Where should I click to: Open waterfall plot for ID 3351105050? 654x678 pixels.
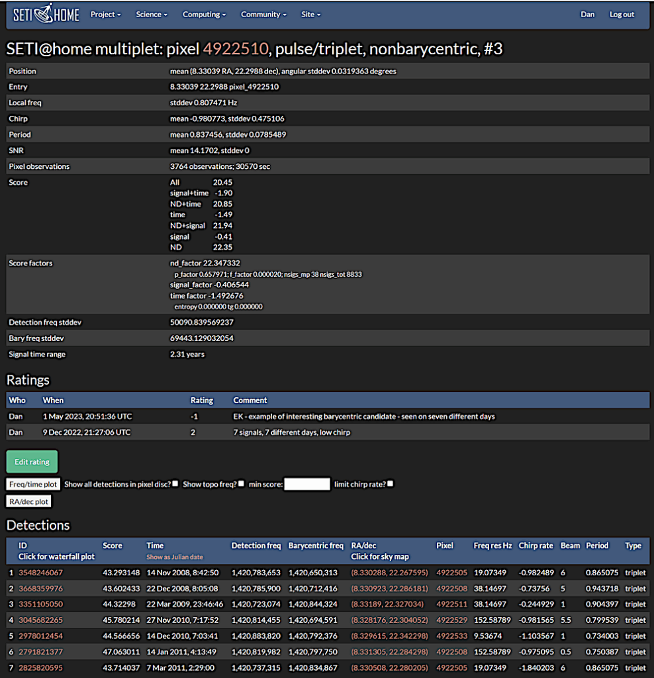(x=40, y=604)
